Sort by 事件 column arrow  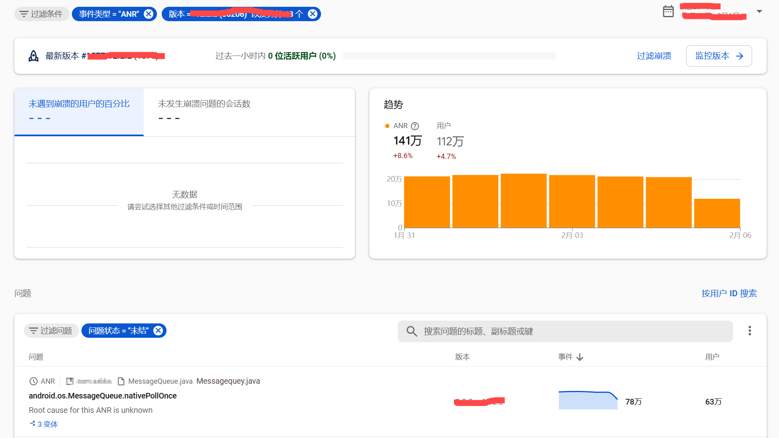(x=580, y=357)
